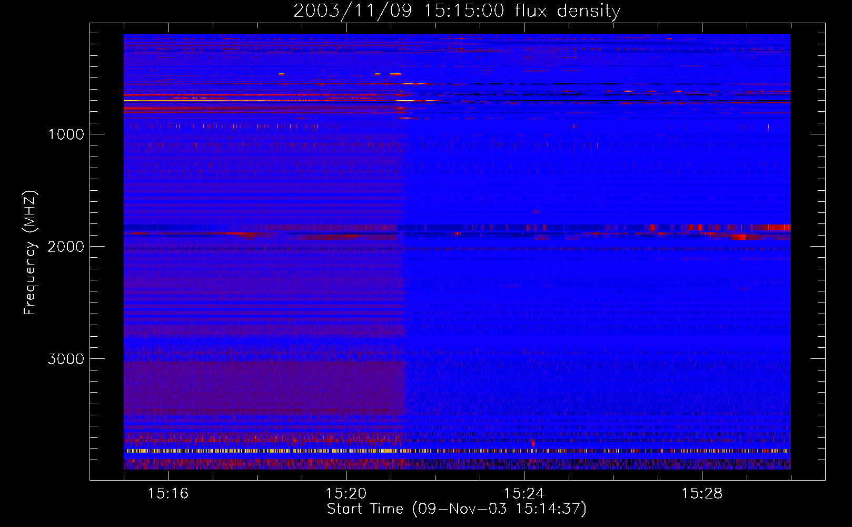
Task: Select the 1000 frequency tick label
Action: coord(66,134)
